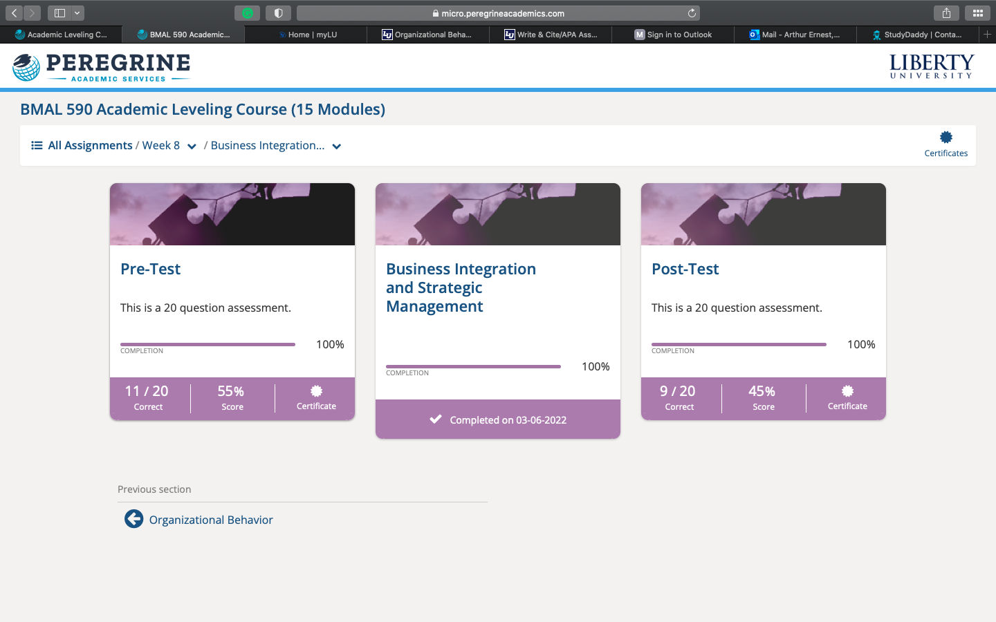Expand the Week 8 dropdown chevron
This screenshot has width=996, height=622.
pos(192,147)
